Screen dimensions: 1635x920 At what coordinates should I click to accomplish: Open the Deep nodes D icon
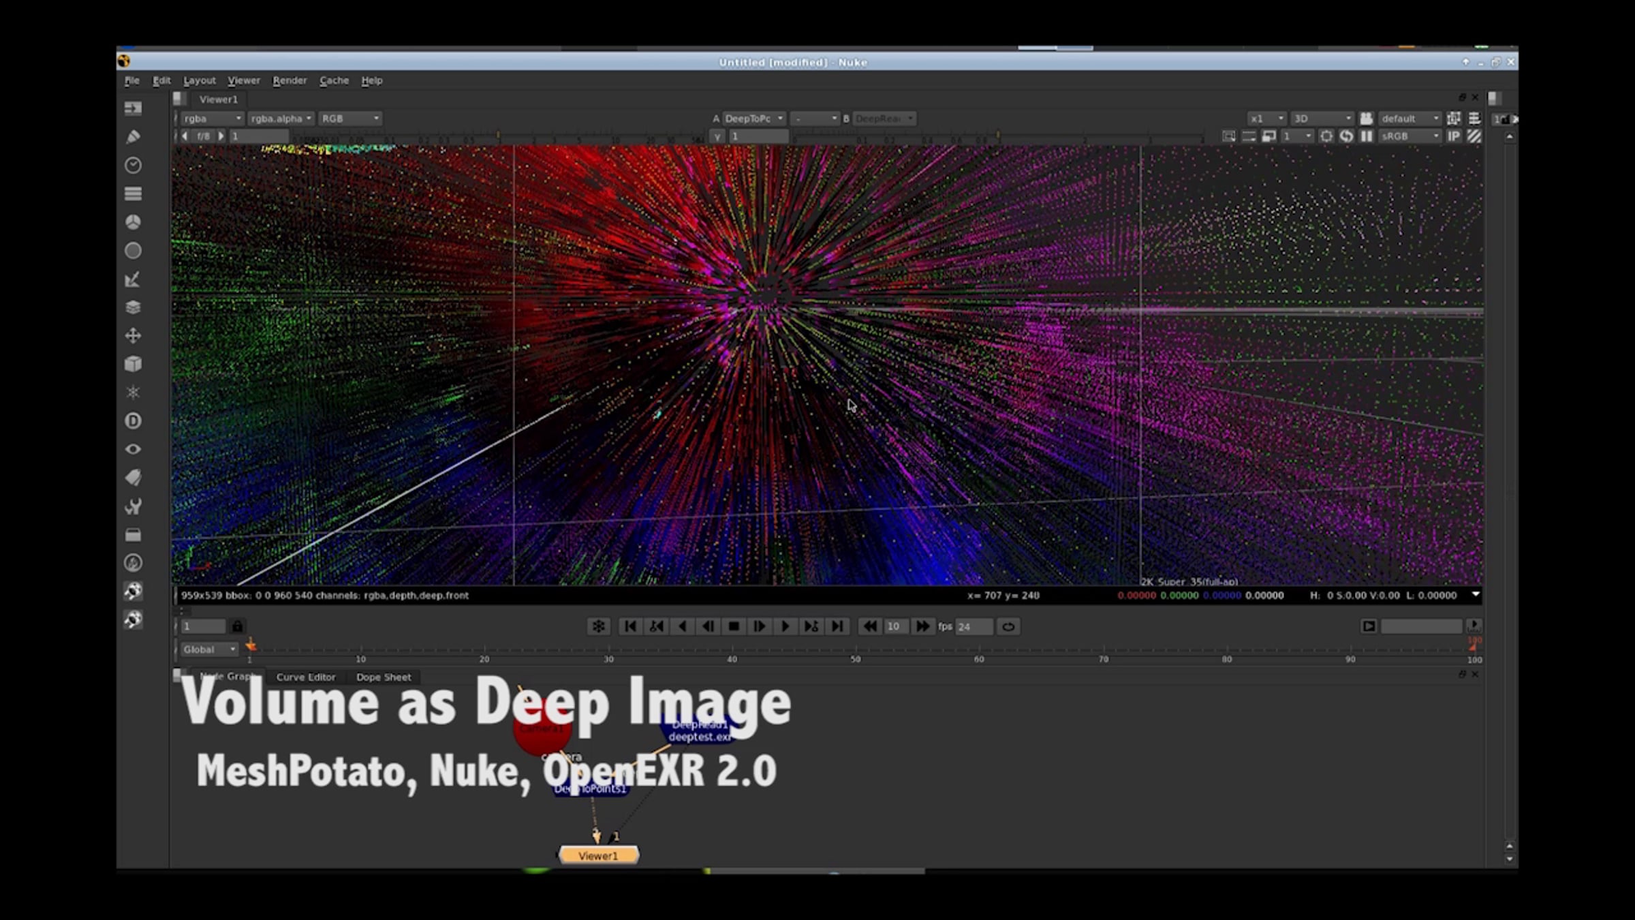click(133, 421)
